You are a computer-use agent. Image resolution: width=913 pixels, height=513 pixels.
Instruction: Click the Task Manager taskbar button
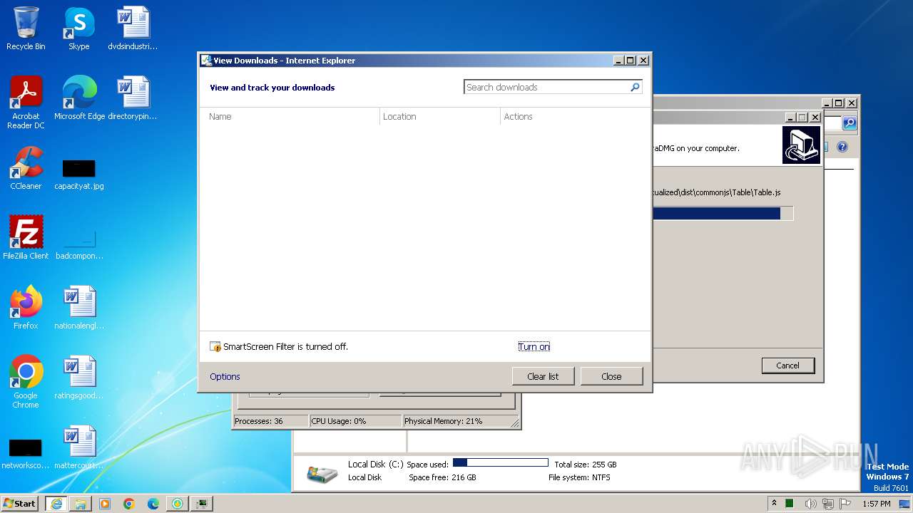203,504
